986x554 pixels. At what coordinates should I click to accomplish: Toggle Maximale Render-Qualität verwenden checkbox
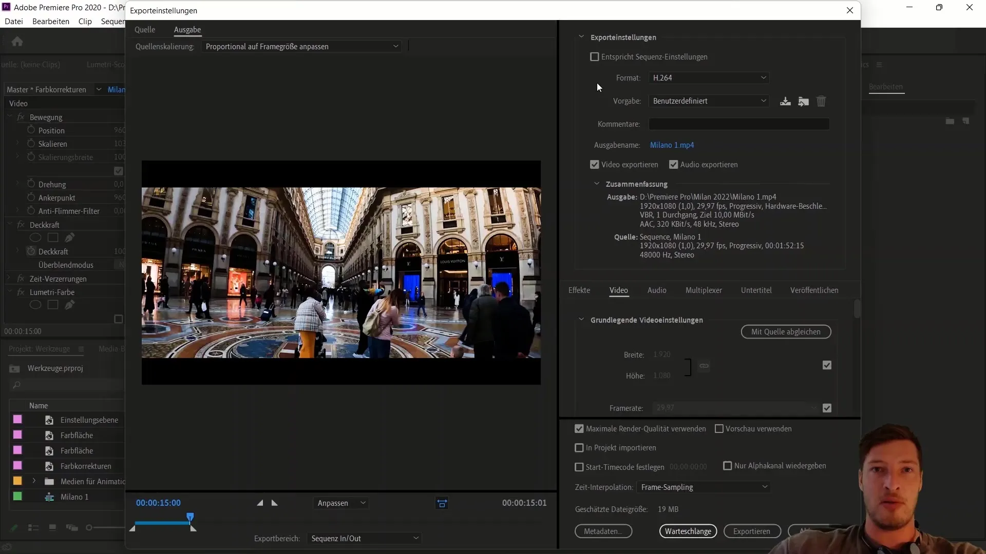(579, 429)
